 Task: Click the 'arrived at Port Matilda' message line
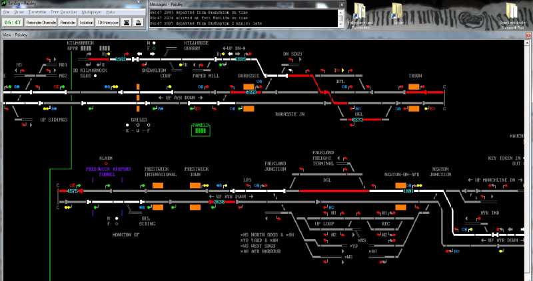(199, 18)
